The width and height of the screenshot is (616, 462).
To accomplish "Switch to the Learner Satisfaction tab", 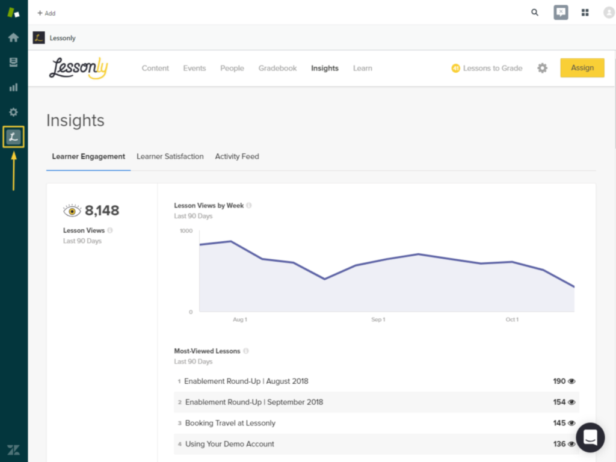I will (x=170, y=156).
